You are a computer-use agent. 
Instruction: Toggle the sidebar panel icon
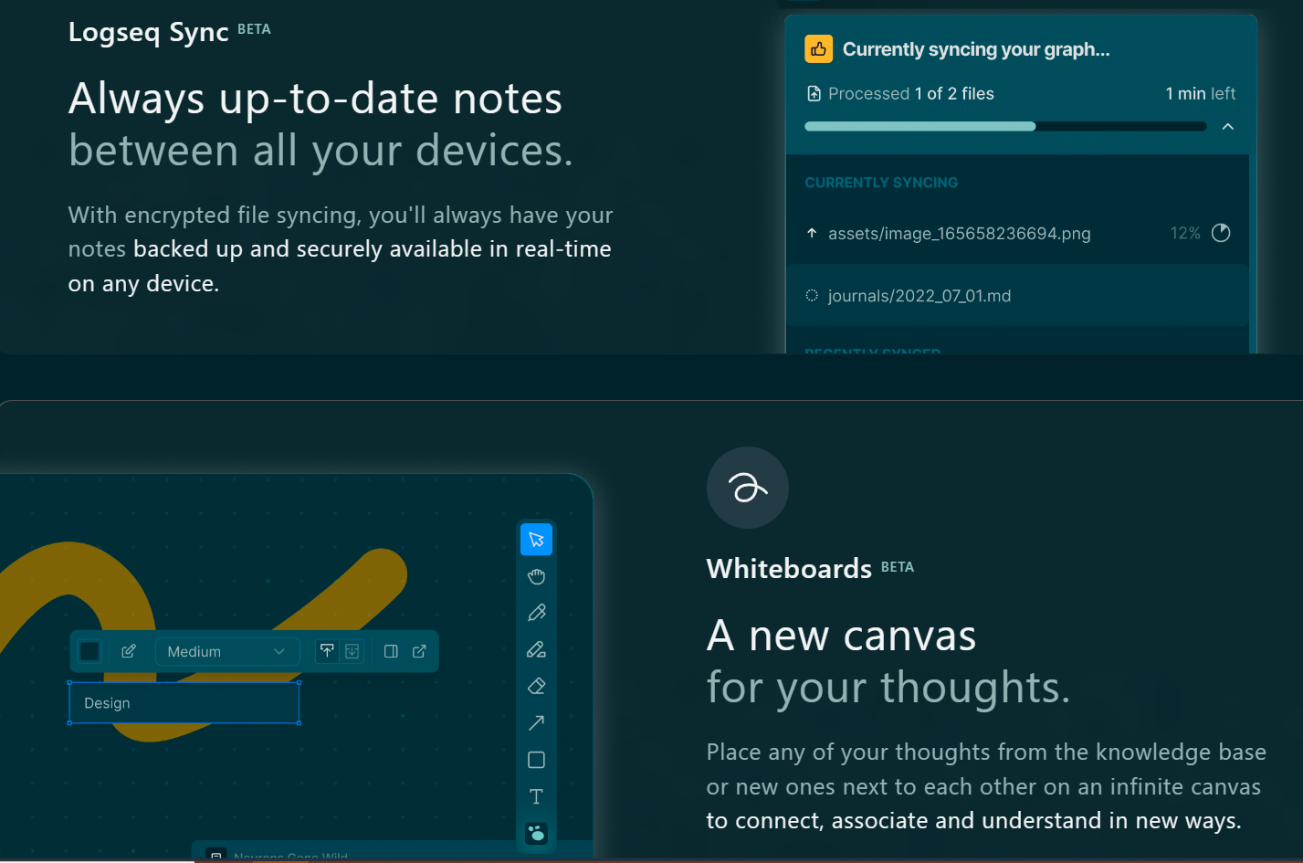click(x=391, y=651)
